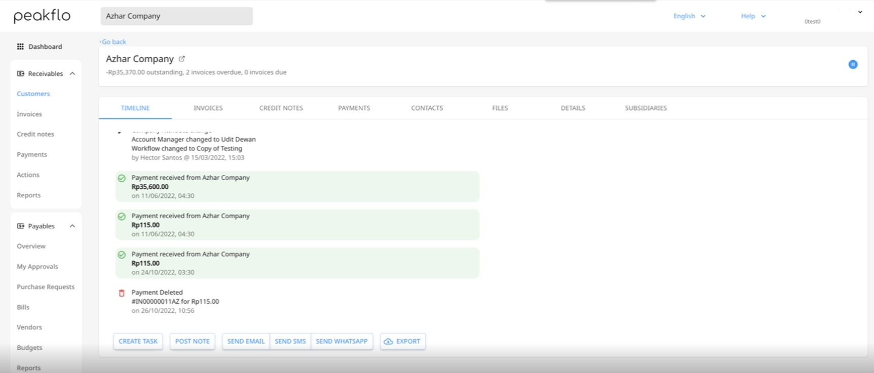Open the Details tab
Screen dimensions: 874x373
click(x=573, y=108)
